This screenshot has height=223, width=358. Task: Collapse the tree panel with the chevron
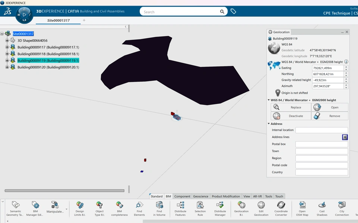click(x=126, y=27)
